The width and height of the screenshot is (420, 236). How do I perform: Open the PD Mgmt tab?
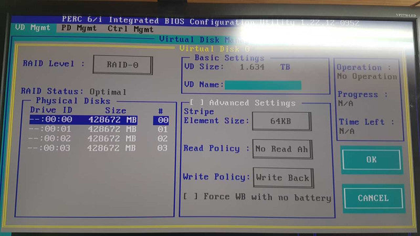79,28
